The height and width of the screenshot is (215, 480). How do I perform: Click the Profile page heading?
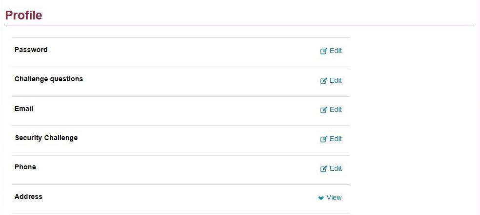coord(23,15)
